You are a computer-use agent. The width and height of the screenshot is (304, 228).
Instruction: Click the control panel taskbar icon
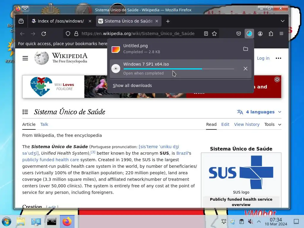(36, 221)
